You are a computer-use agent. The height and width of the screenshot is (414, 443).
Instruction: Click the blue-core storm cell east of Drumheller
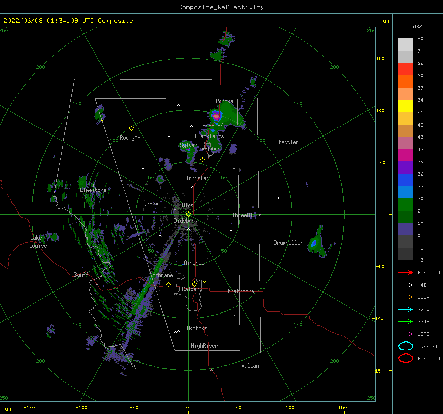pyautogui.click(x=314, y=243)
